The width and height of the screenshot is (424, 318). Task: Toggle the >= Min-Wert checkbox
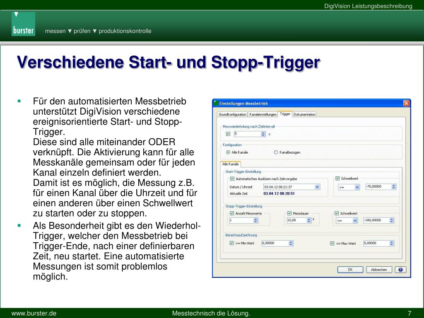tap(232, 243)
